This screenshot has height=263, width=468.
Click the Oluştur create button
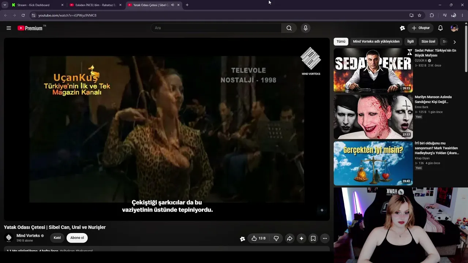click(x=420, y=28)
